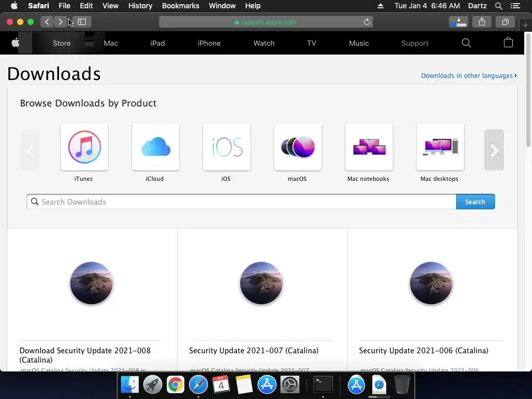Show next products in the carousel
This screenshot has width=532, height=399.
coord(494,150)
